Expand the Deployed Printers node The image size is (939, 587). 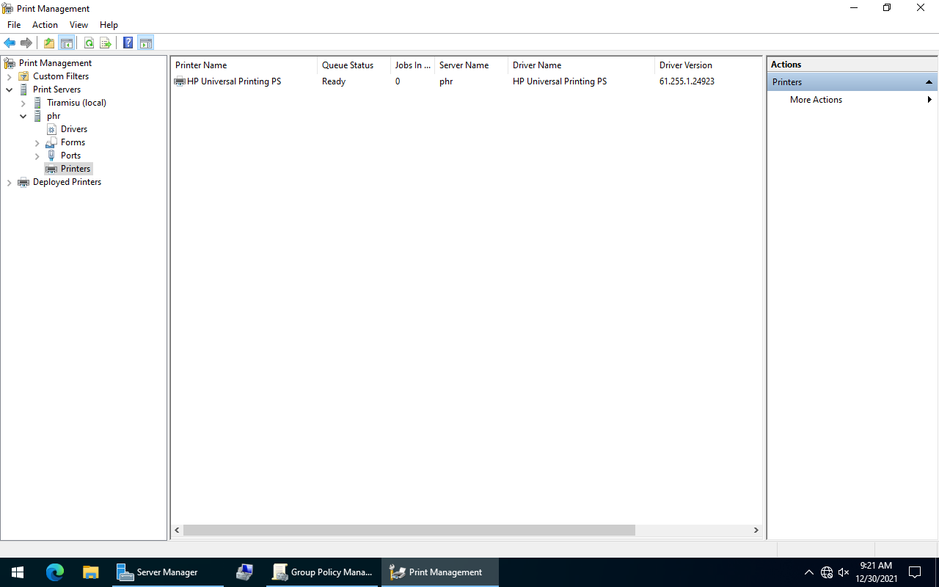[9, 182]
